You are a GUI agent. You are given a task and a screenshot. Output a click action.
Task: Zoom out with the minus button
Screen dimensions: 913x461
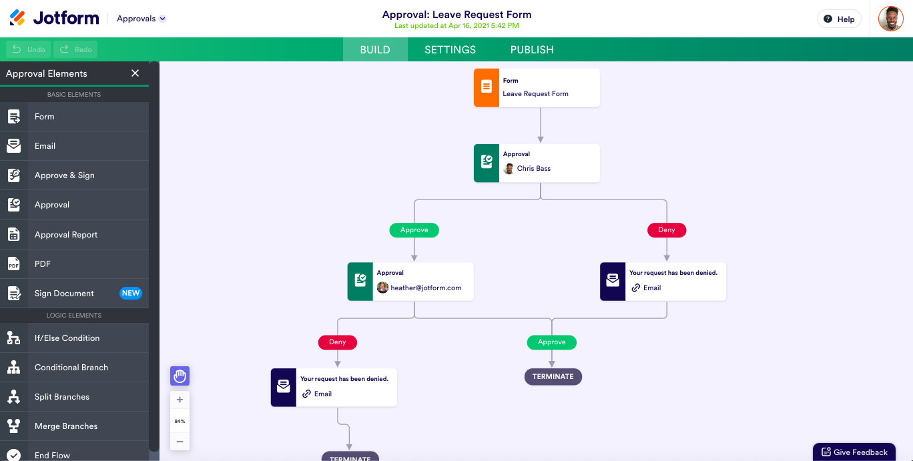[180, 442]
